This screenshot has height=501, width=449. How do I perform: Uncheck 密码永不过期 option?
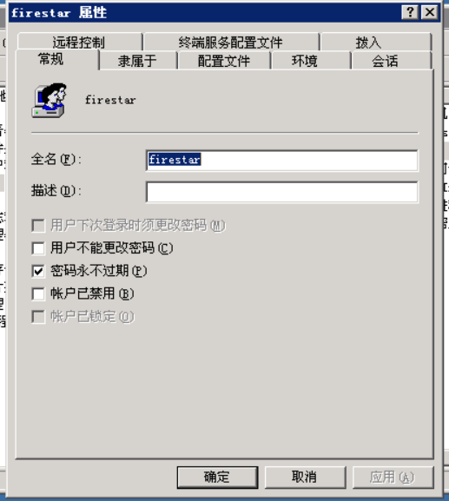click(38, 271)
